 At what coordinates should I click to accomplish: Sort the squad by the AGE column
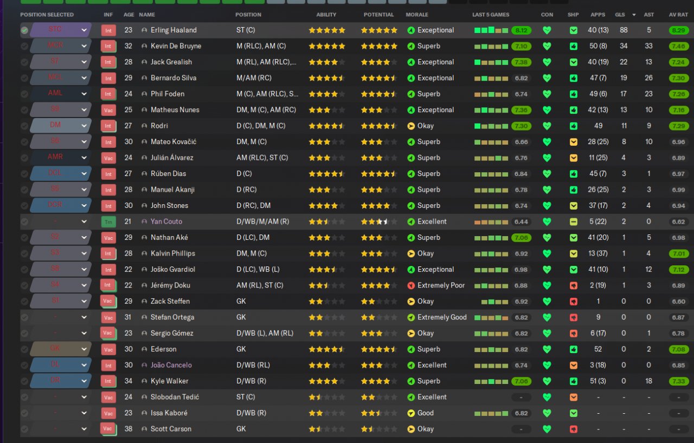(x=128, y=15)
